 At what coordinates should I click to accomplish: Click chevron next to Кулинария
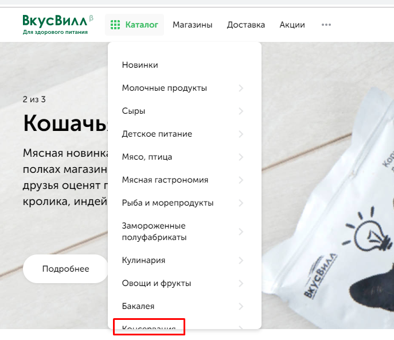pos(241,260)
